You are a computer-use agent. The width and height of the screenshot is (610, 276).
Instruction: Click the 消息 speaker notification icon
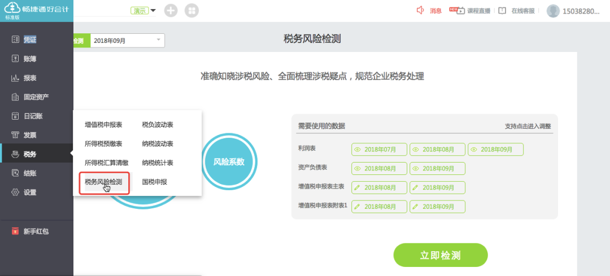[x=420, y=11]
